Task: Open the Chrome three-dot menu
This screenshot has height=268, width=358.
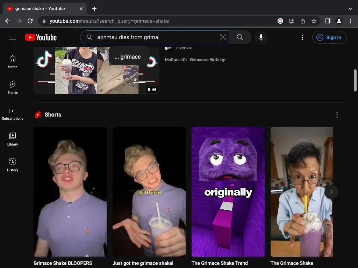Action: 350,21
